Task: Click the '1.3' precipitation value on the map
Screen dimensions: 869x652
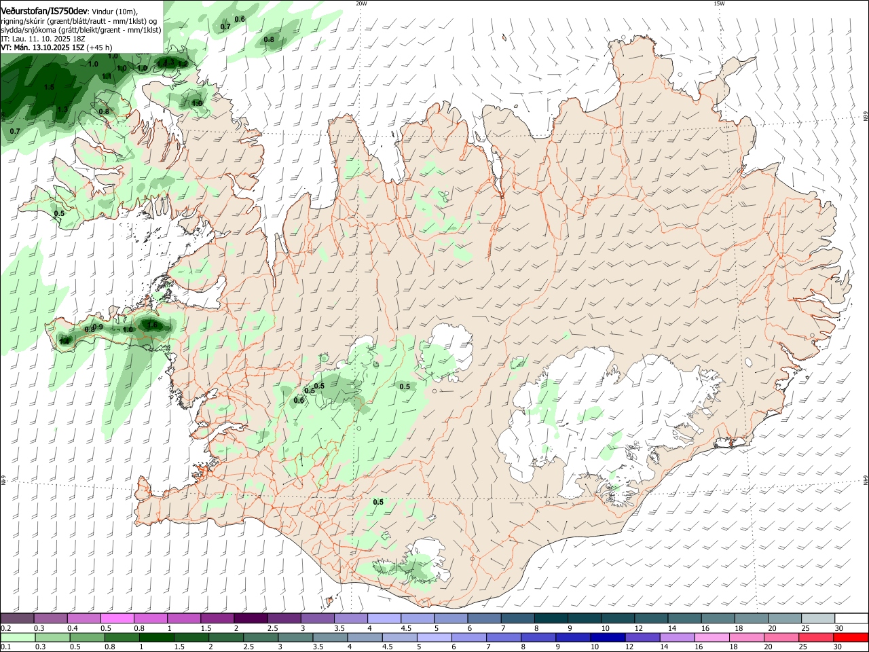Action: pyautogui.click(x=62, y=109)
